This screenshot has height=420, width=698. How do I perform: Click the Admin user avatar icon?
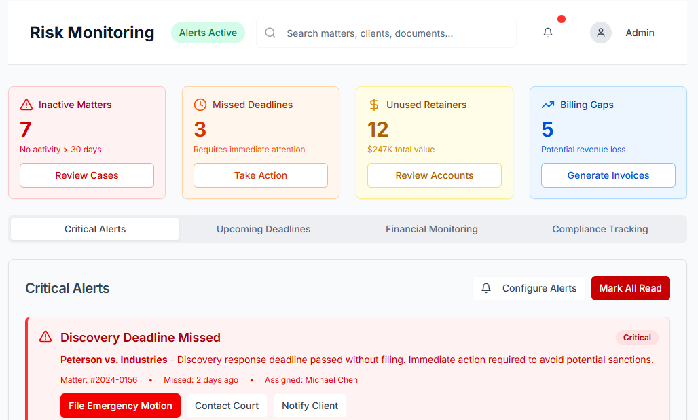(x=601, y=33)
